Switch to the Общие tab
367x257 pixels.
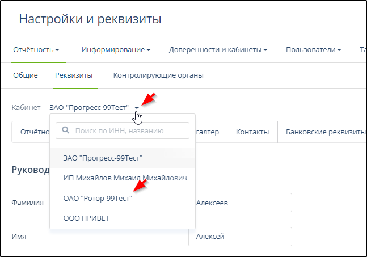tap(26, 75)
